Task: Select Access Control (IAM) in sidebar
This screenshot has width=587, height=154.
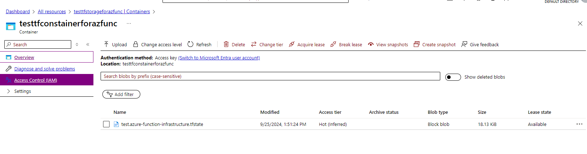Action: coord(47,80)
